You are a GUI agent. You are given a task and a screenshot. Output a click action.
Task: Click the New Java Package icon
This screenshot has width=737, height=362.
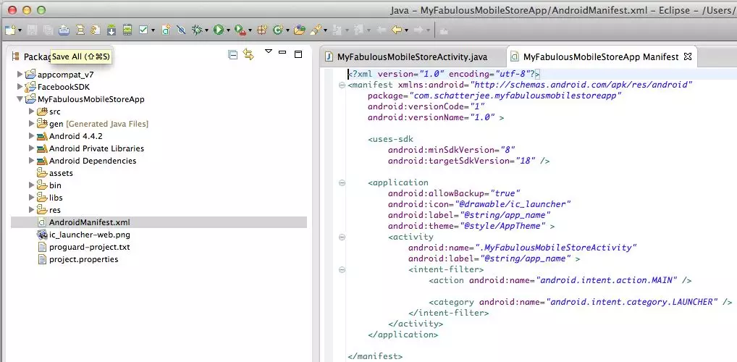[261, 30]
